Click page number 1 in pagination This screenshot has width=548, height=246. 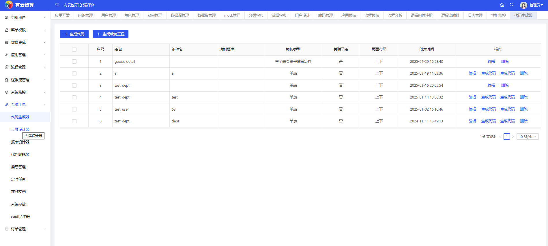pos(506,137)
